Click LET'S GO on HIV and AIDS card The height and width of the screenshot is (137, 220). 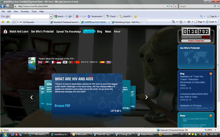pyautogui.click(x=116, y=111)
